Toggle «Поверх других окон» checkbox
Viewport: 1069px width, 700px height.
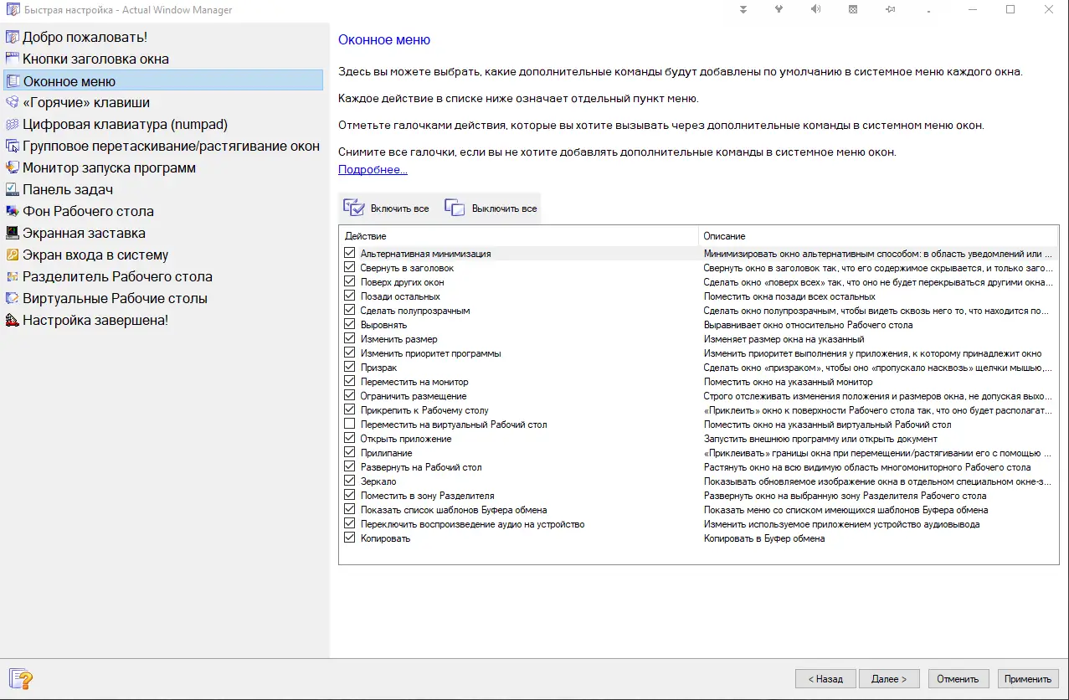click(350, 281)
